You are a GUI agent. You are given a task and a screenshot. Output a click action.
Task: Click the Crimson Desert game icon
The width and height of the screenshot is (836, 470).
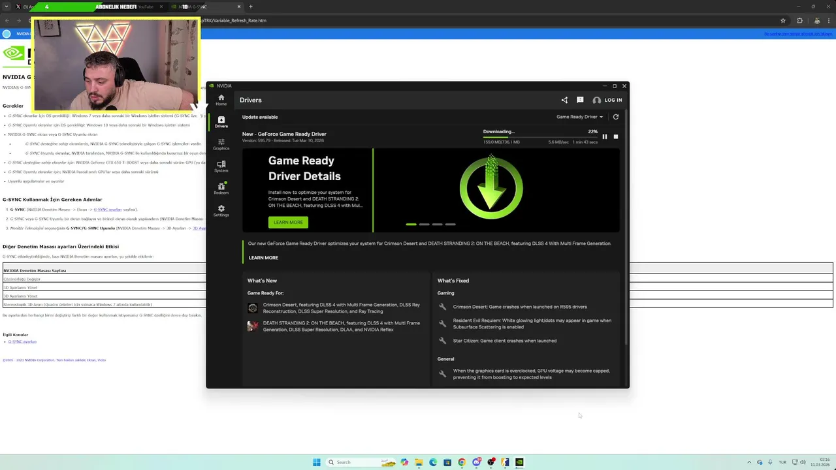(x=253, y=308)
